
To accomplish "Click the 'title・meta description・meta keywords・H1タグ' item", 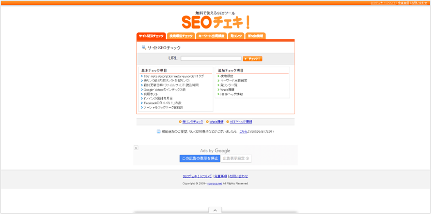I will (x=174, y=76).
